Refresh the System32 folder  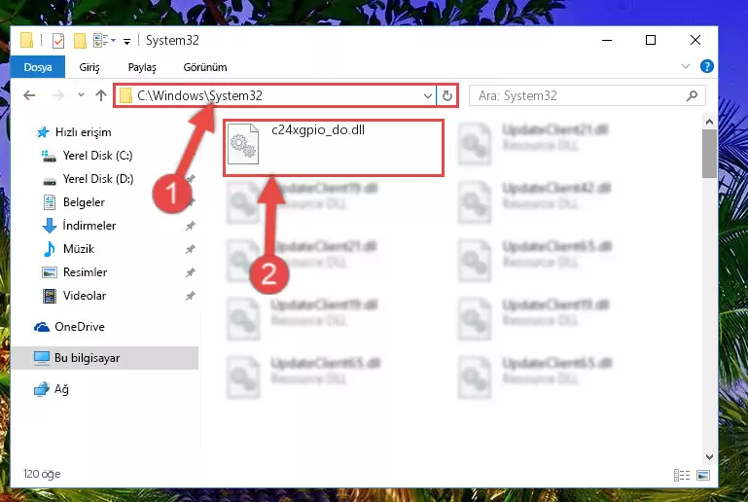[x=447, y=96]
